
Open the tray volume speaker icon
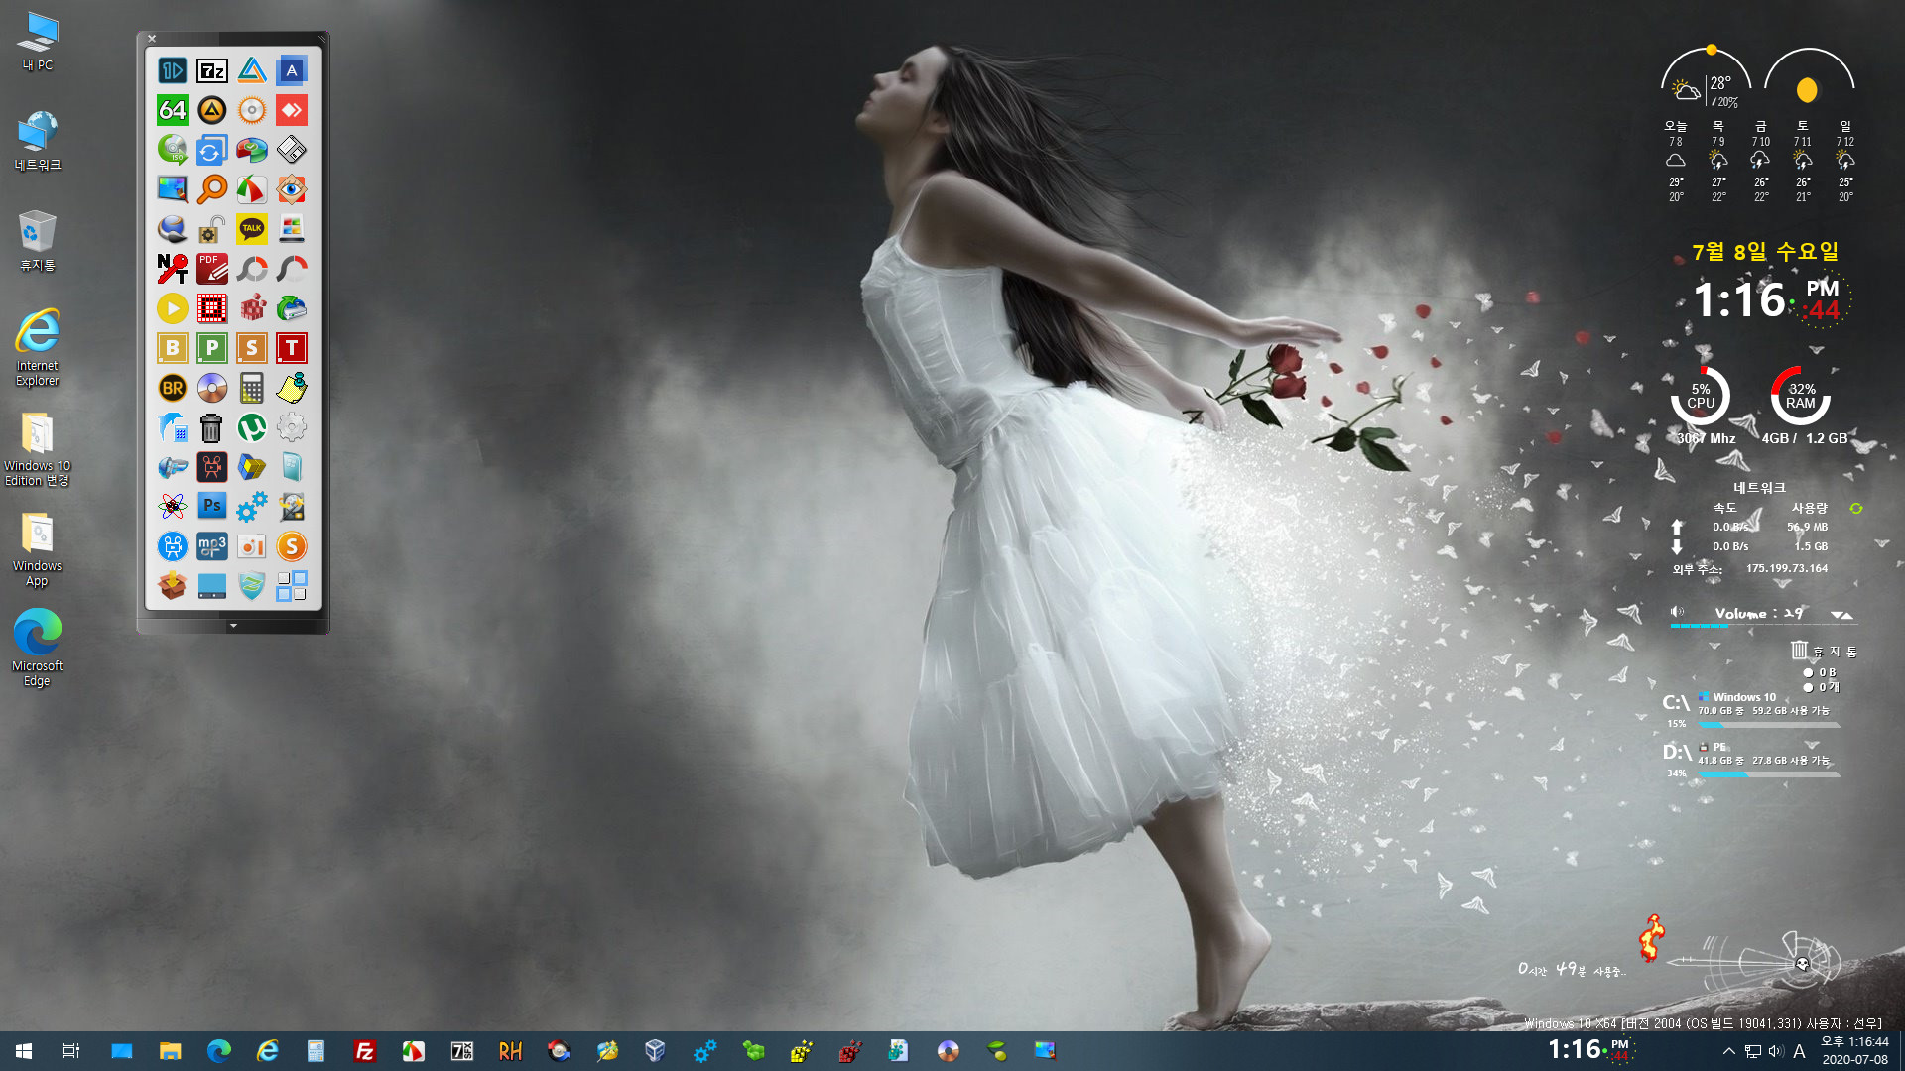coord(1776,1051)
